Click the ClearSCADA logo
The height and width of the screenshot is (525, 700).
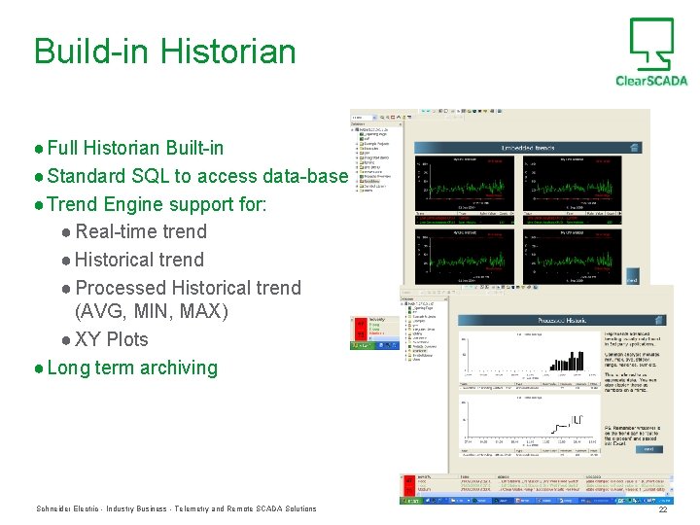(x=651, y=52)
